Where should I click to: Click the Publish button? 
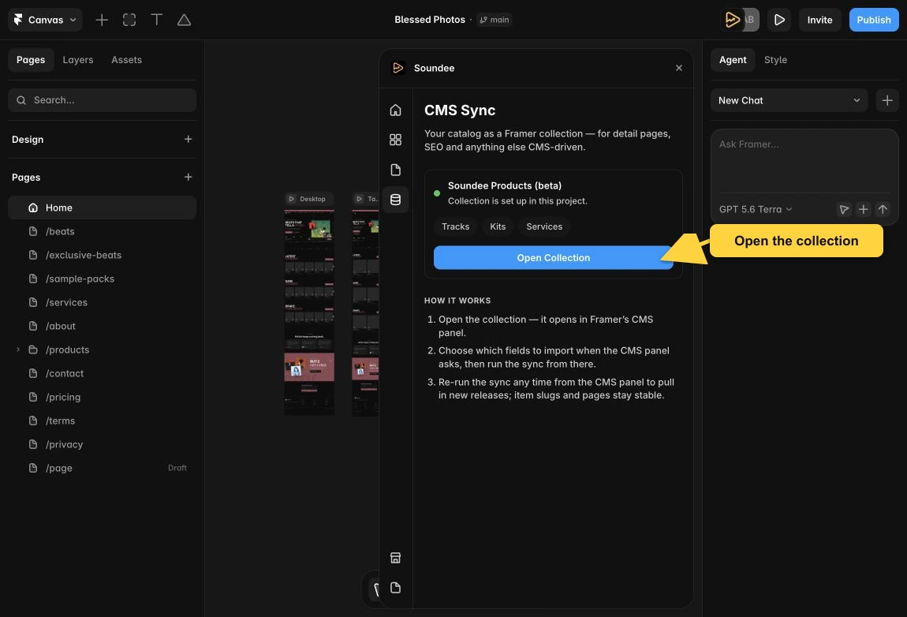[x=873, y=20]
